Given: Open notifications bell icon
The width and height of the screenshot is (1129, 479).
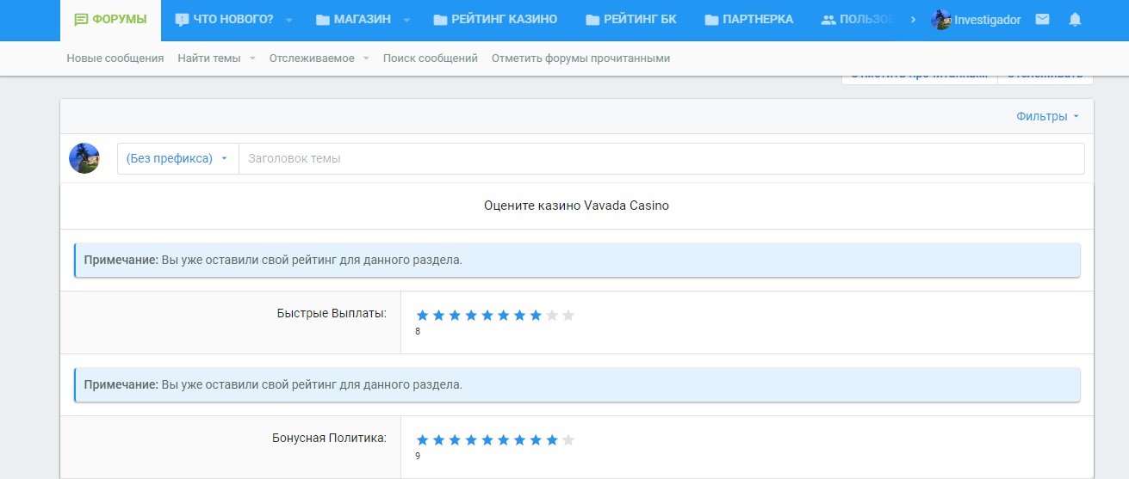Looking at the screenshot, I should click(1075, 20).
